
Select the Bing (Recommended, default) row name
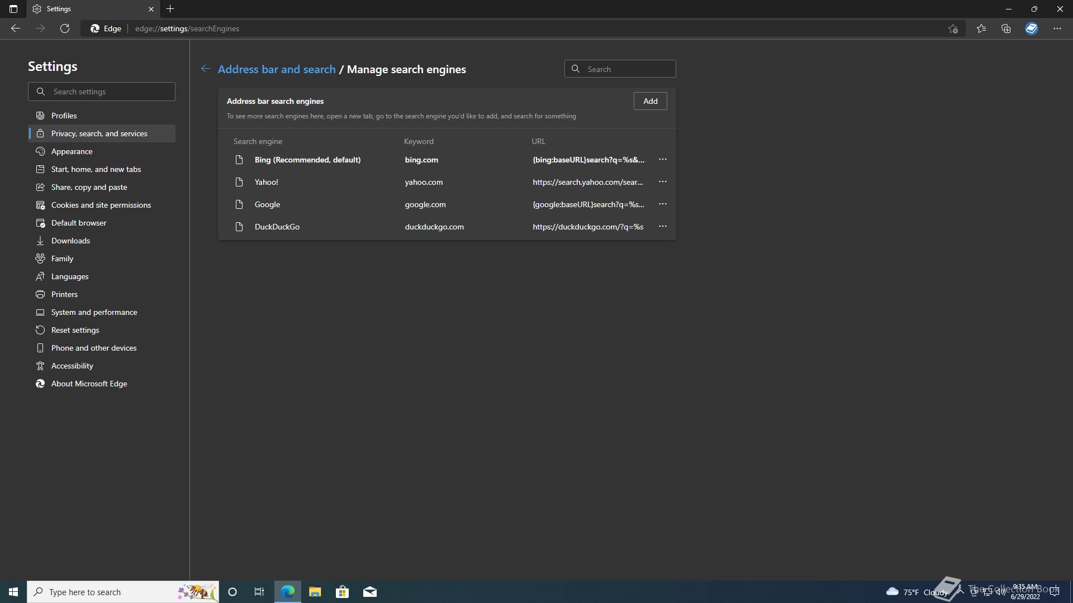307,160
